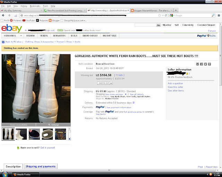Go to the Firefox Home page icon

coord(219,16)
